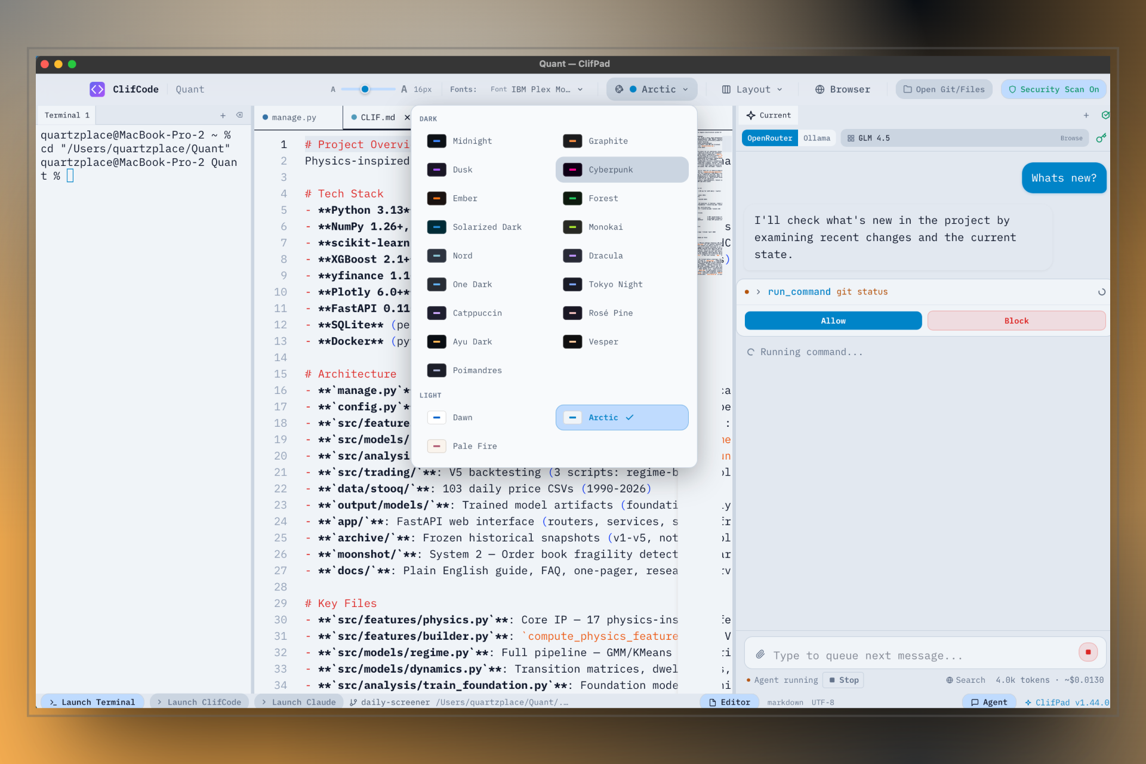Apply the Monokai theme

coord(622,227)
